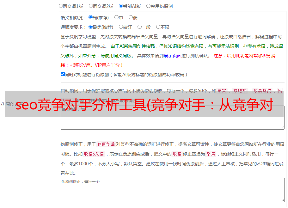288x208 pixels.
Task: Set 语义相似度 to 高(推荐)
Action: coord(90,17)
